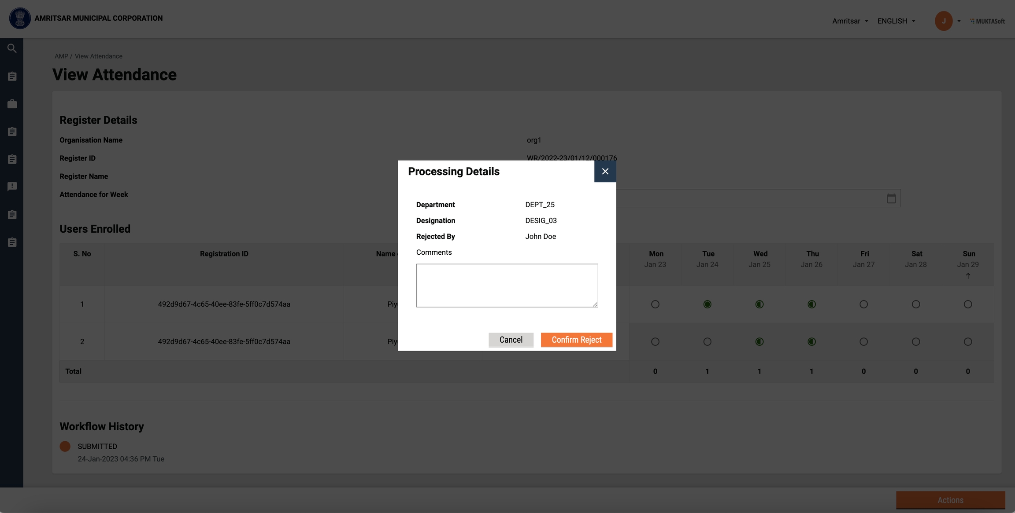The image size is (1015, 513).
Task: Open the Actions menu at the bottom
Action: [x=950, y=500]
